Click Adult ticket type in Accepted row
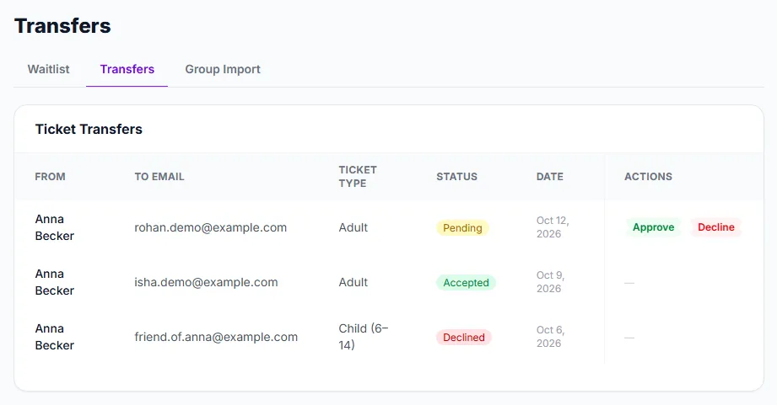 353,282
